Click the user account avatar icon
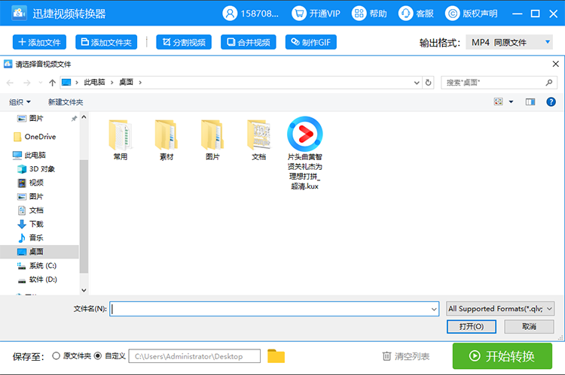This screenshot has height=375, width=565. (x=230, y=14)
